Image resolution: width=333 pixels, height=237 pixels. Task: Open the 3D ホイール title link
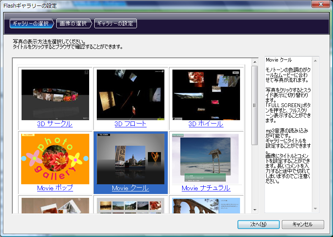pos(206,124)
